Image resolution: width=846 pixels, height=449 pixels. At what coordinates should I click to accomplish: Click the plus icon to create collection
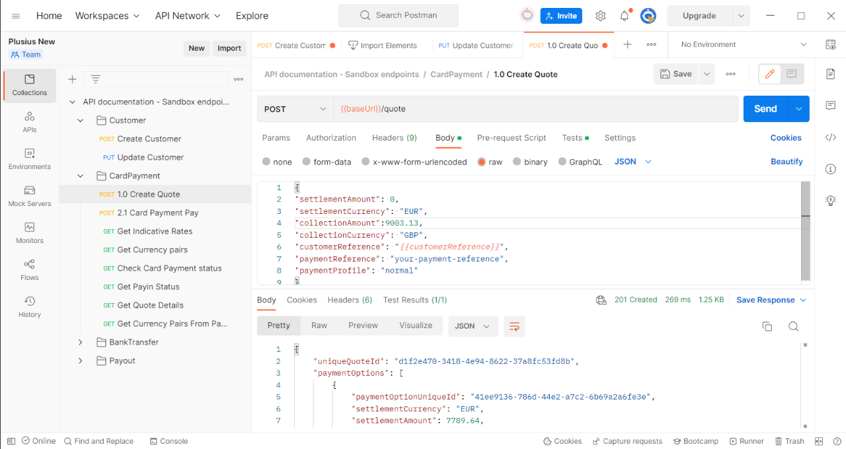pos(73,79)
